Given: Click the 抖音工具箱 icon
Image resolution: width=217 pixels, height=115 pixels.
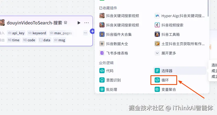Looking at the screenshot, I should coord(157,35).
